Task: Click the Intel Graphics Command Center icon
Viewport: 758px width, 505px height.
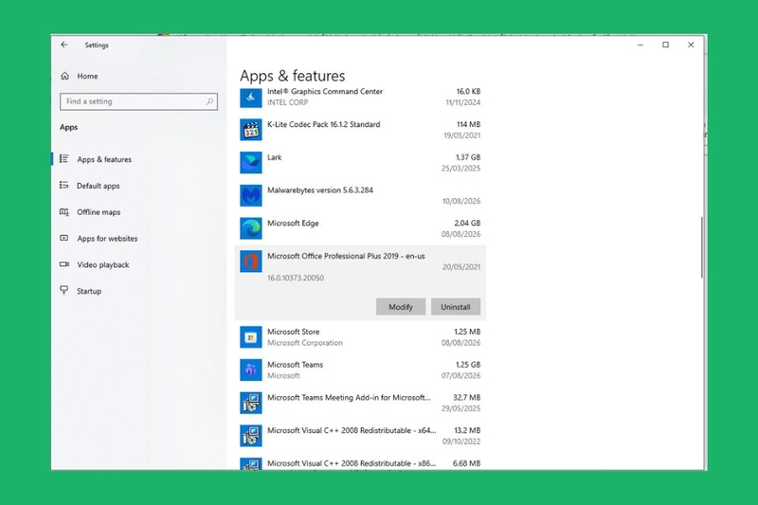Action: 251,98
